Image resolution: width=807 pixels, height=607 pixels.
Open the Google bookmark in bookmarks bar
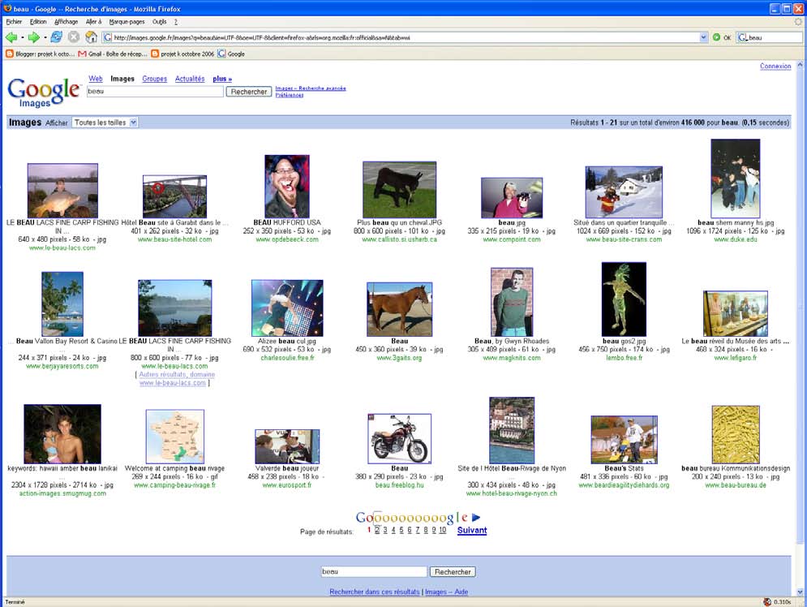(231, 54)
